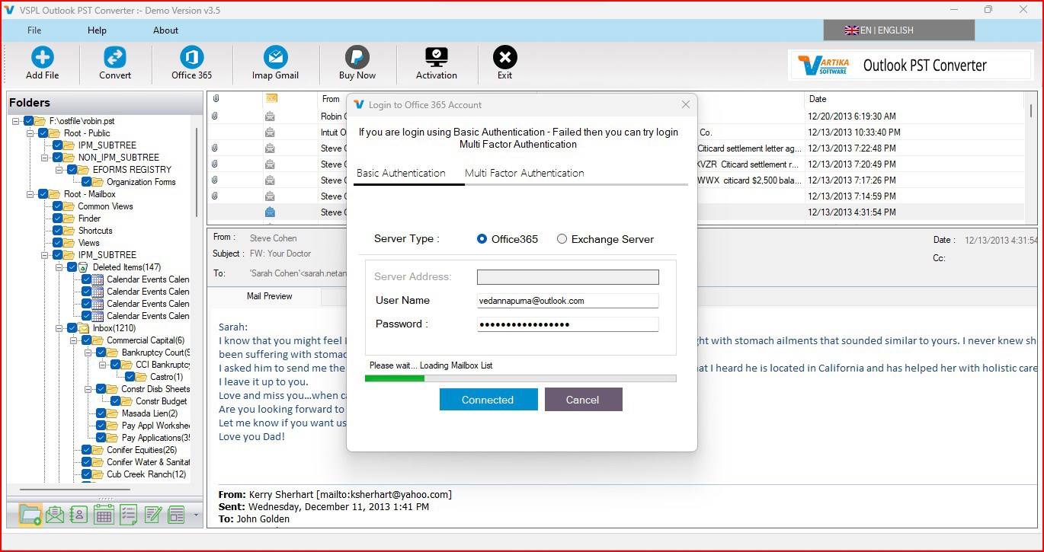Open the Help menu
This screenshot has width=1044, height=552.
[97, 30]
